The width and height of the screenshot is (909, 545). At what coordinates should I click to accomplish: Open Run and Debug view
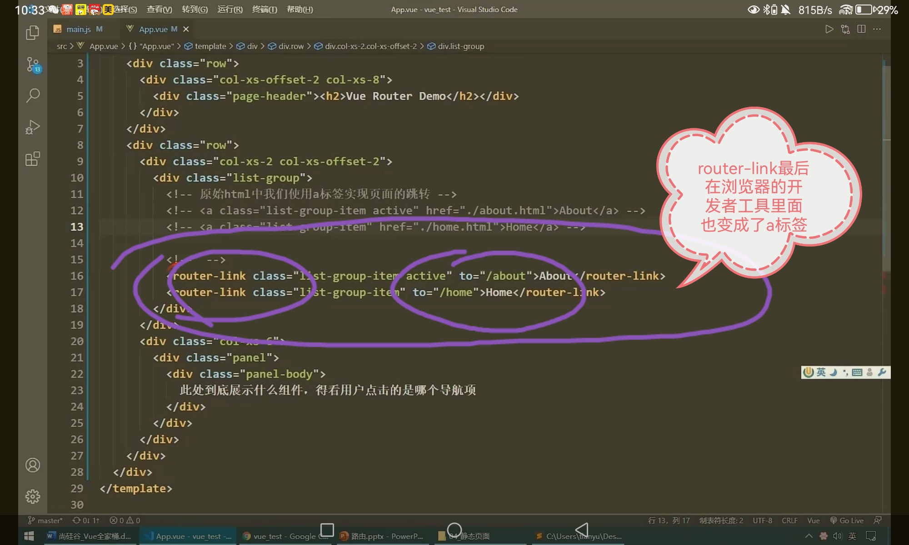[33, 127]
